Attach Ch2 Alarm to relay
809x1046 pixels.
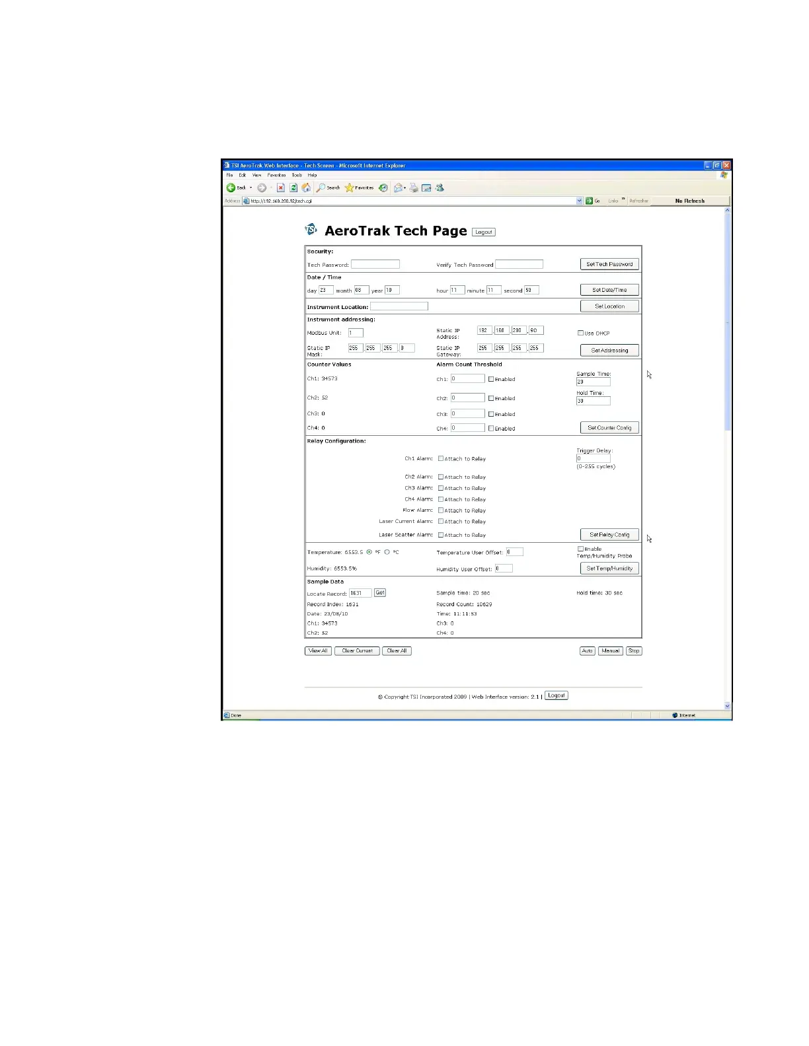(441, 477)
